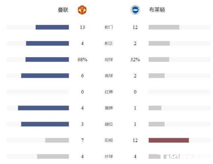
Task: Select the 红牌 red cards label
Action: [109, 92]
